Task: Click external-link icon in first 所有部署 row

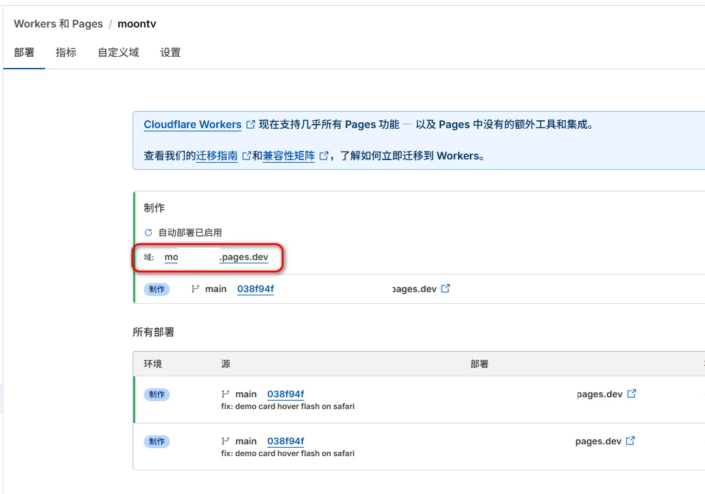Action: [632, 394]
